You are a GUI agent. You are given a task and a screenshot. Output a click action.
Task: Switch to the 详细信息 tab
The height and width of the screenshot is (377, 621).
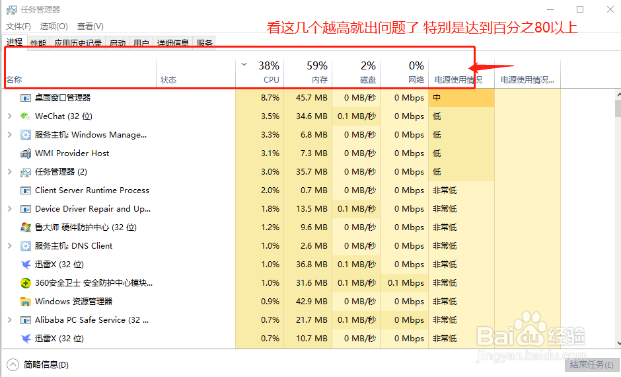pos(172,43)
